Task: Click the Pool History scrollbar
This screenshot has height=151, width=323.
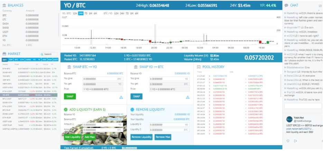Action: [x=281, y=86]
